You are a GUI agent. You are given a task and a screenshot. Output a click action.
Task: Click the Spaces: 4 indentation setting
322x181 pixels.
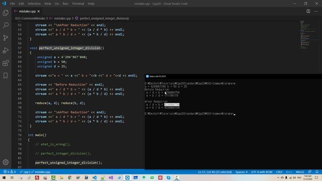tap(242, 172)
